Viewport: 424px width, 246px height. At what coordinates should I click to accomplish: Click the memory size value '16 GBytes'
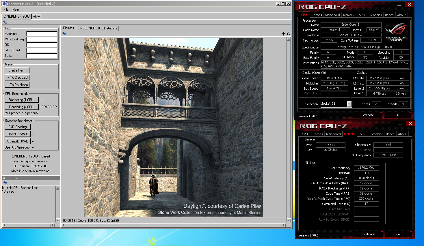[x=330, y=150]
